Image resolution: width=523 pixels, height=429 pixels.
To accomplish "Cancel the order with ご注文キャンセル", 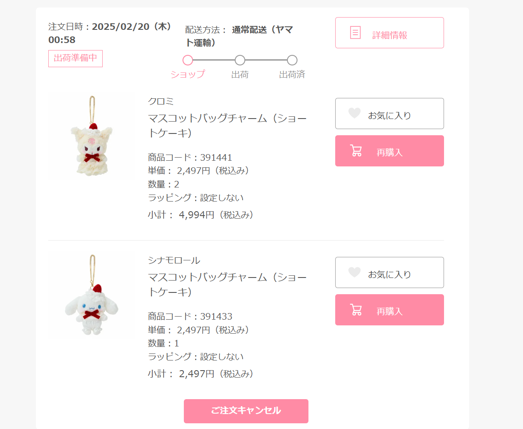I will point(246,411).
